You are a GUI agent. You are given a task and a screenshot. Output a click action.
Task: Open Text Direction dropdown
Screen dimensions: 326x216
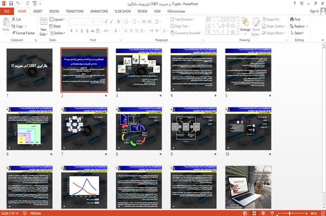point(182,19)
